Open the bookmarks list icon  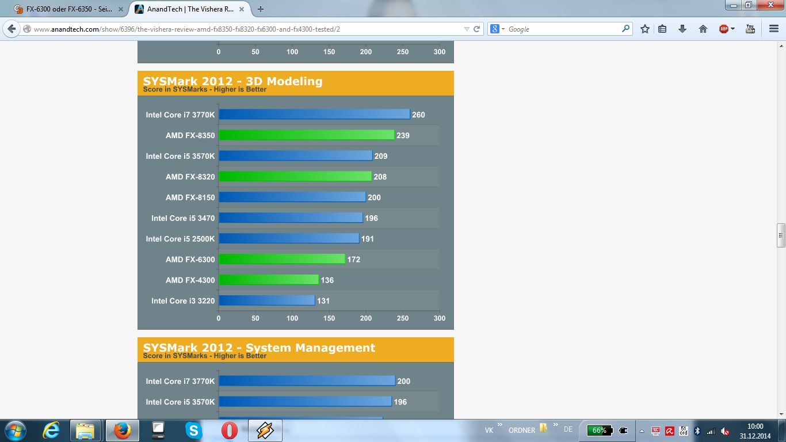662,29
